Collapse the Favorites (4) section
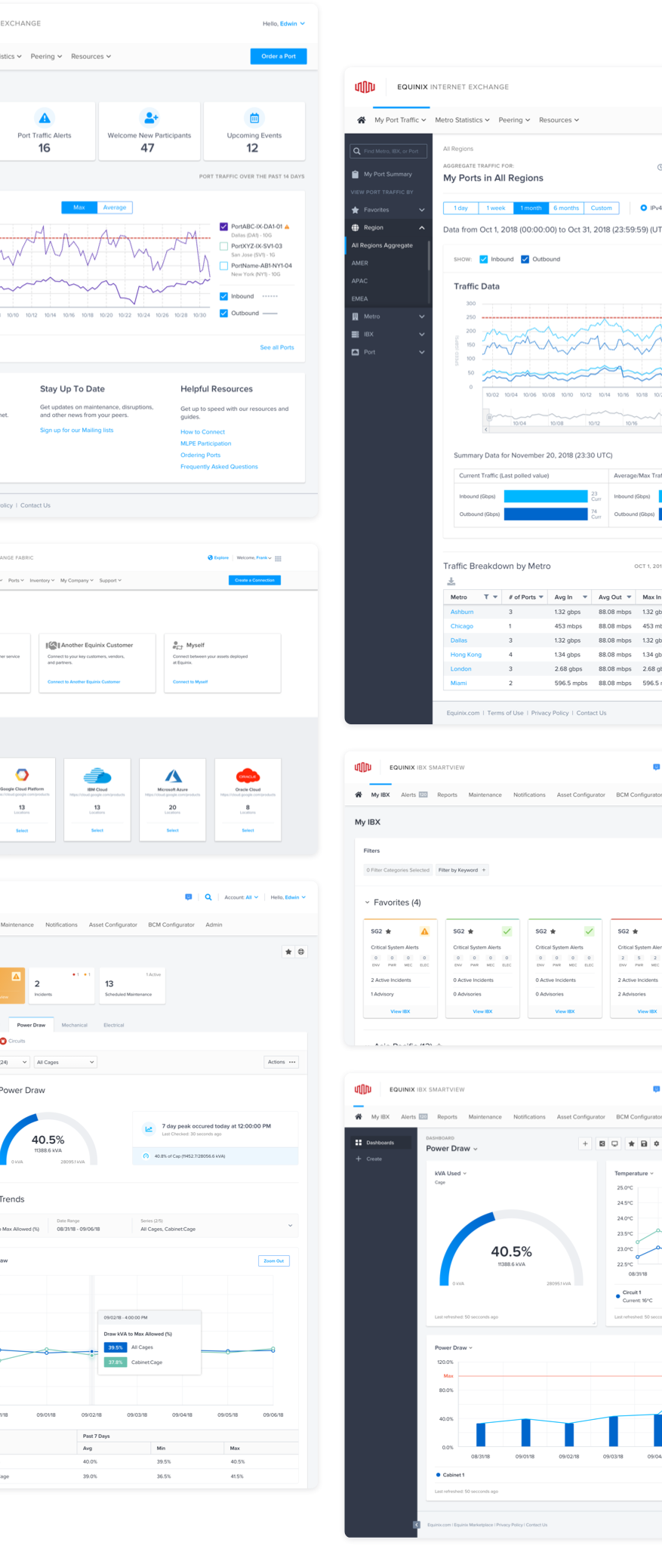This screenshot has height=1546, width=662. (x=368, y=903)
